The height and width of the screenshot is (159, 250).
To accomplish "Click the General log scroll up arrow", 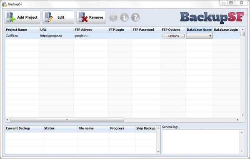I will 242,132.
